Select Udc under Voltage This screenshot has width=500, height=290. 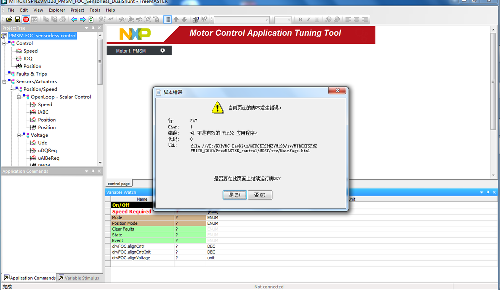coord(42,143)
